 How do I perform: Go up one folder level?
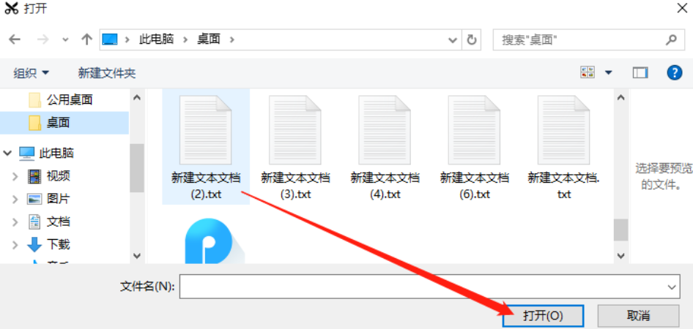pos(86,39)
